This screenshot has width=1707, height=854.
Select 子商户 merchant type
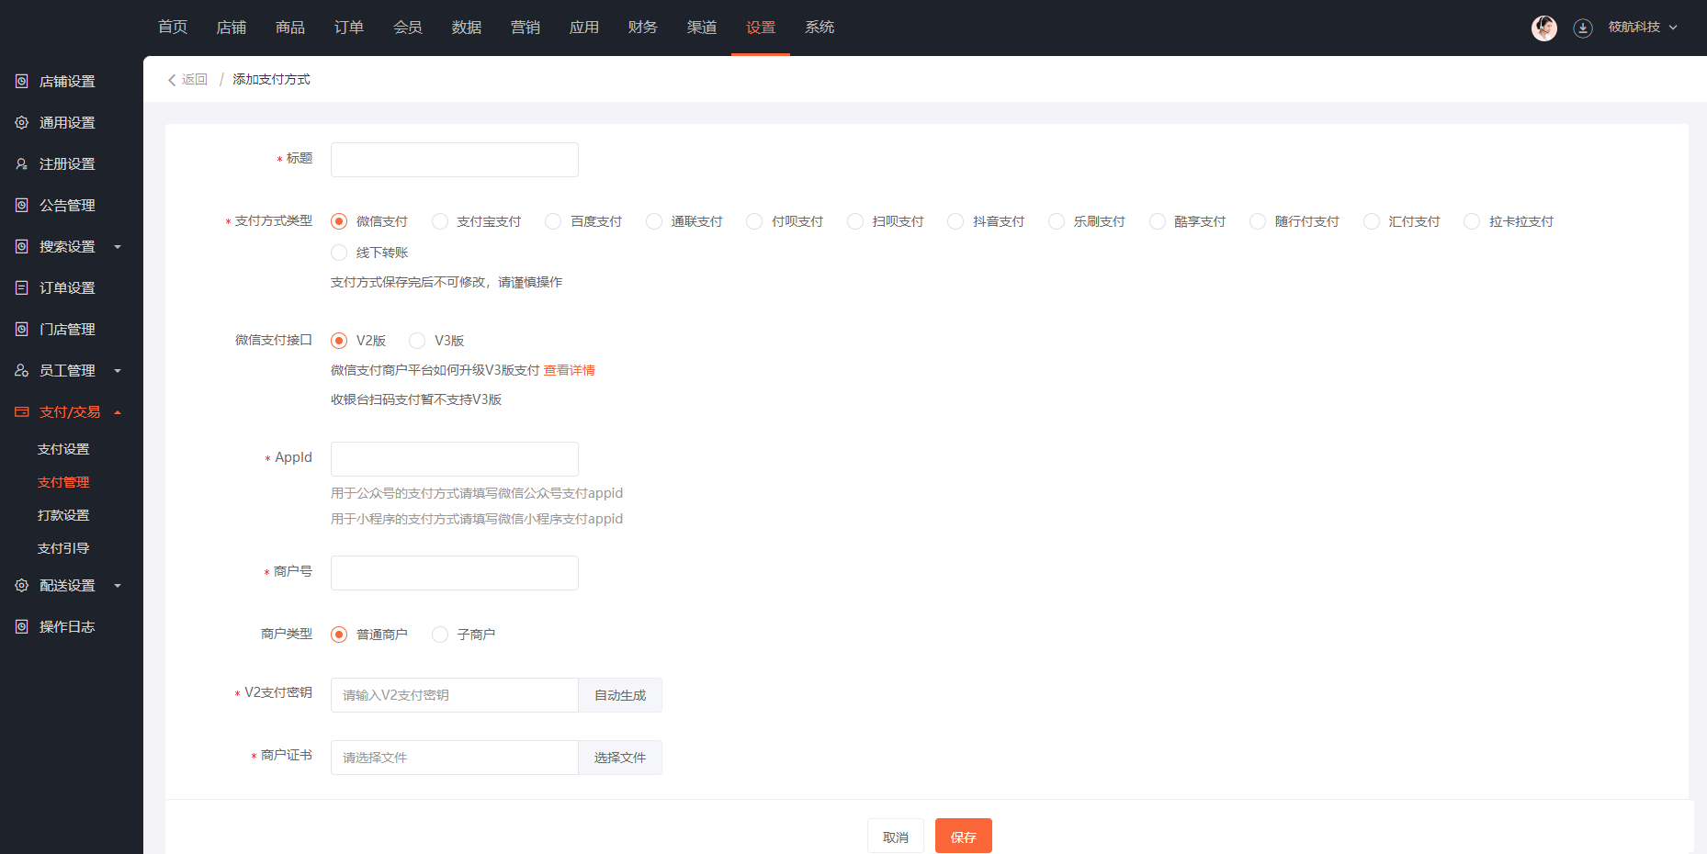point(440,635)
